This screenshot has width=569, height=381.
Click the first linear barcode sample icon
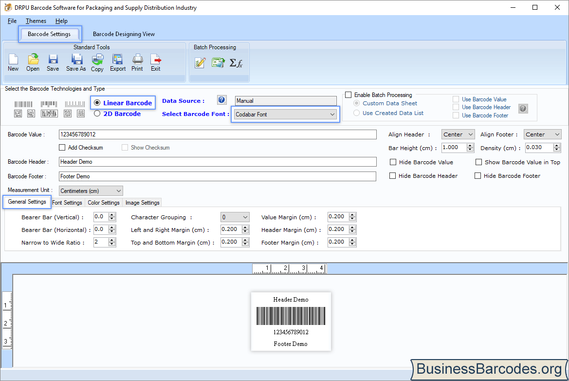(x=23, y=104)
